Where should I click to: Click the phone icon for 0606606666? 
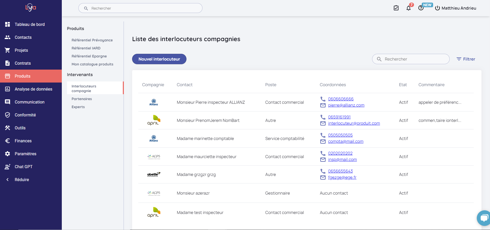click(x=323, y=99)
